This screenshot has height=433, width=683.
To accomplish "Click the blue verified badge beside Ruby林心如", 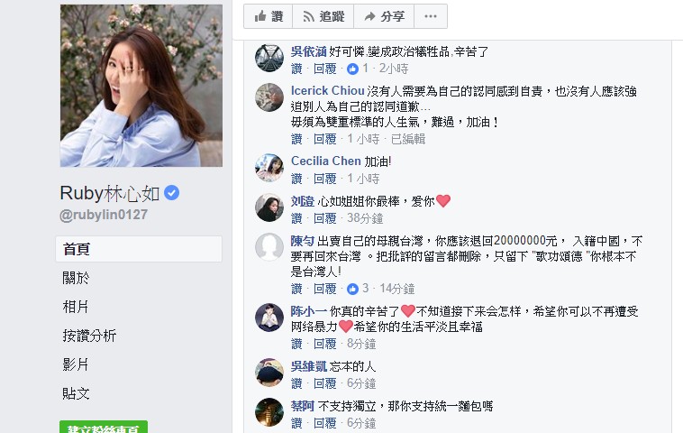I will [x=171, y=193].
